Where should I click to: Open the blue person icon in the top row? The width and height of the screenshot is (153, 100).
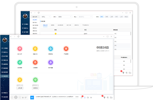pyautogui.click(x=51, y=49)
